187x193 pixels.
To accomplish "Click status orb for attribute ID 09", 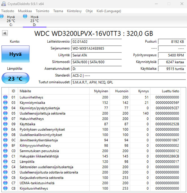I will click(x=5, y=124).
